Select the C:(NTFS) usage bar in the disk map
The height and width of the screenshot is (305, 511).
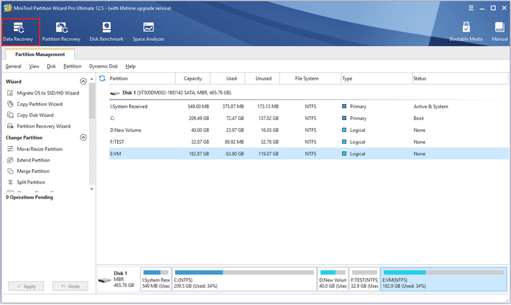pos(244,279)
